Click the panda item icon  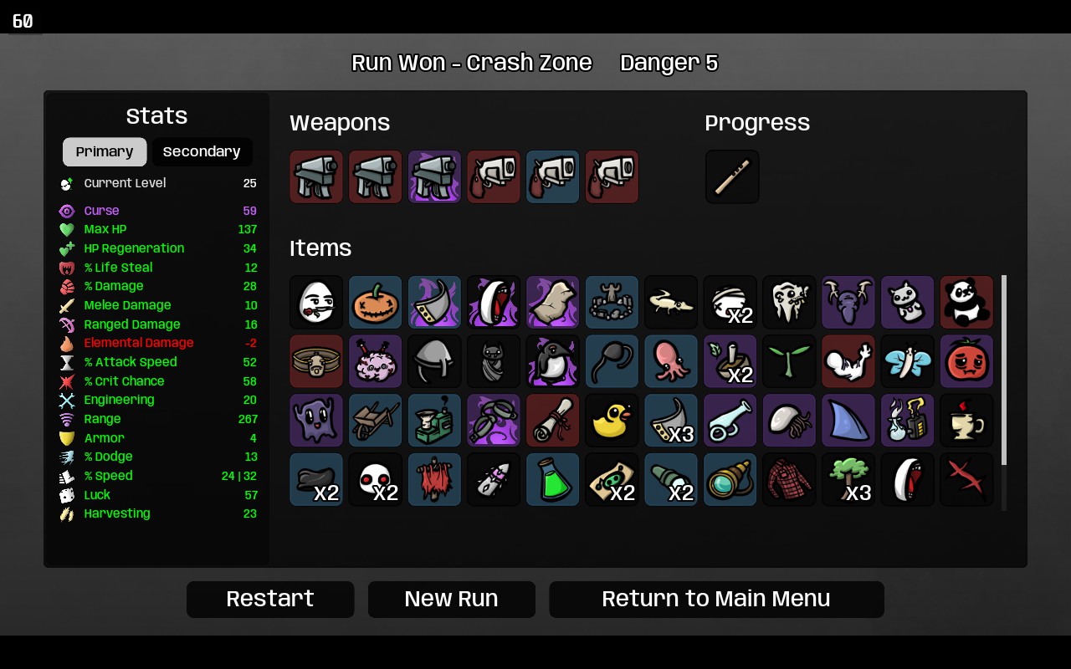coord(966,303)
